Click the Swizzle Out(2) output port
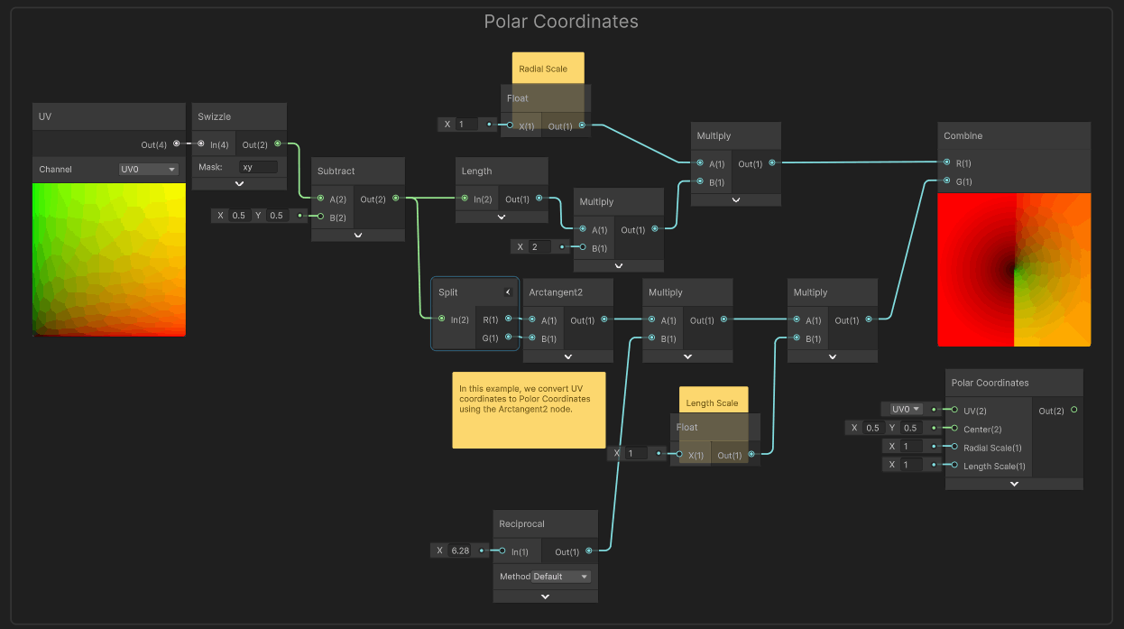 (278, 143)
